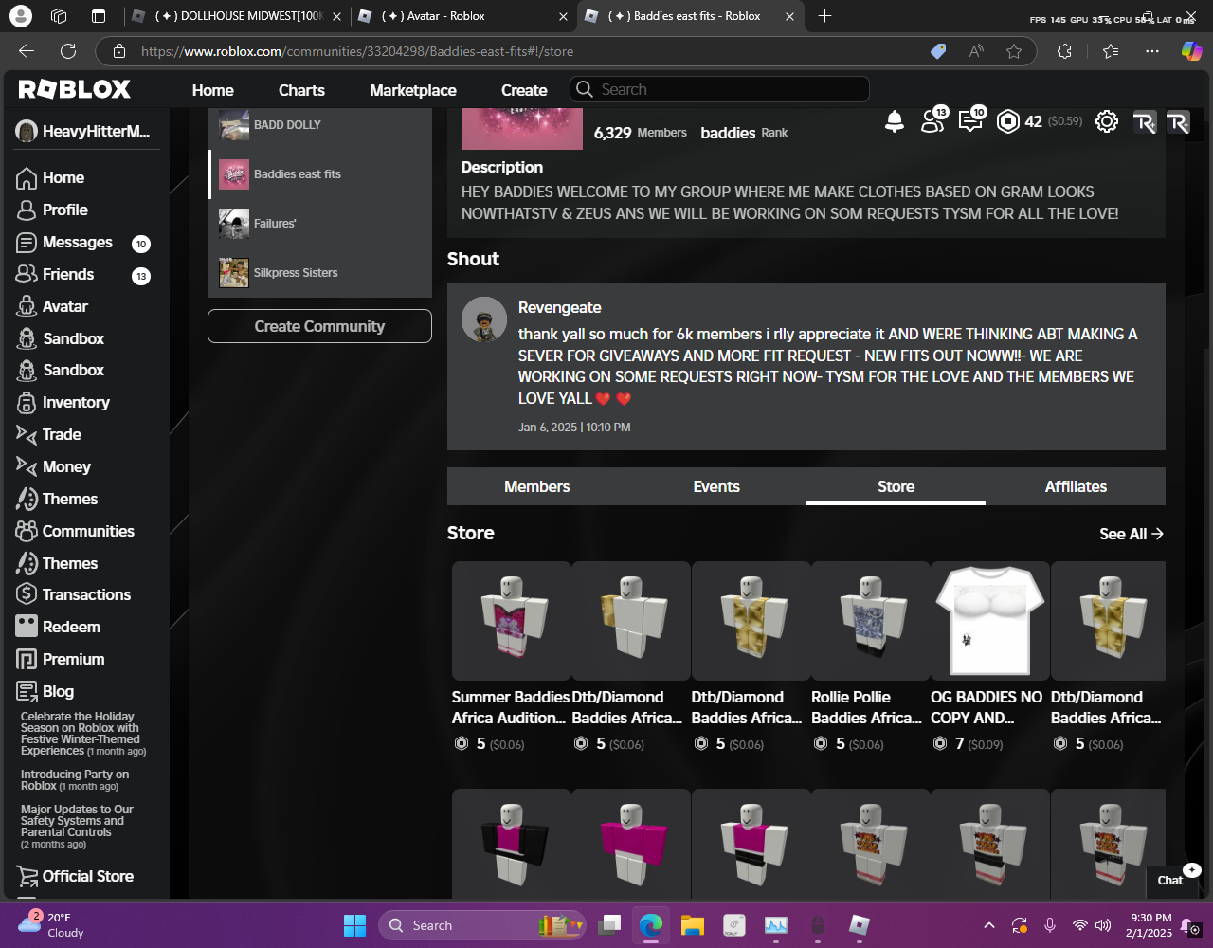Open the Roblox notifications bell
Viewport: 1213px width, 948px height.
(x=895, y=120)
